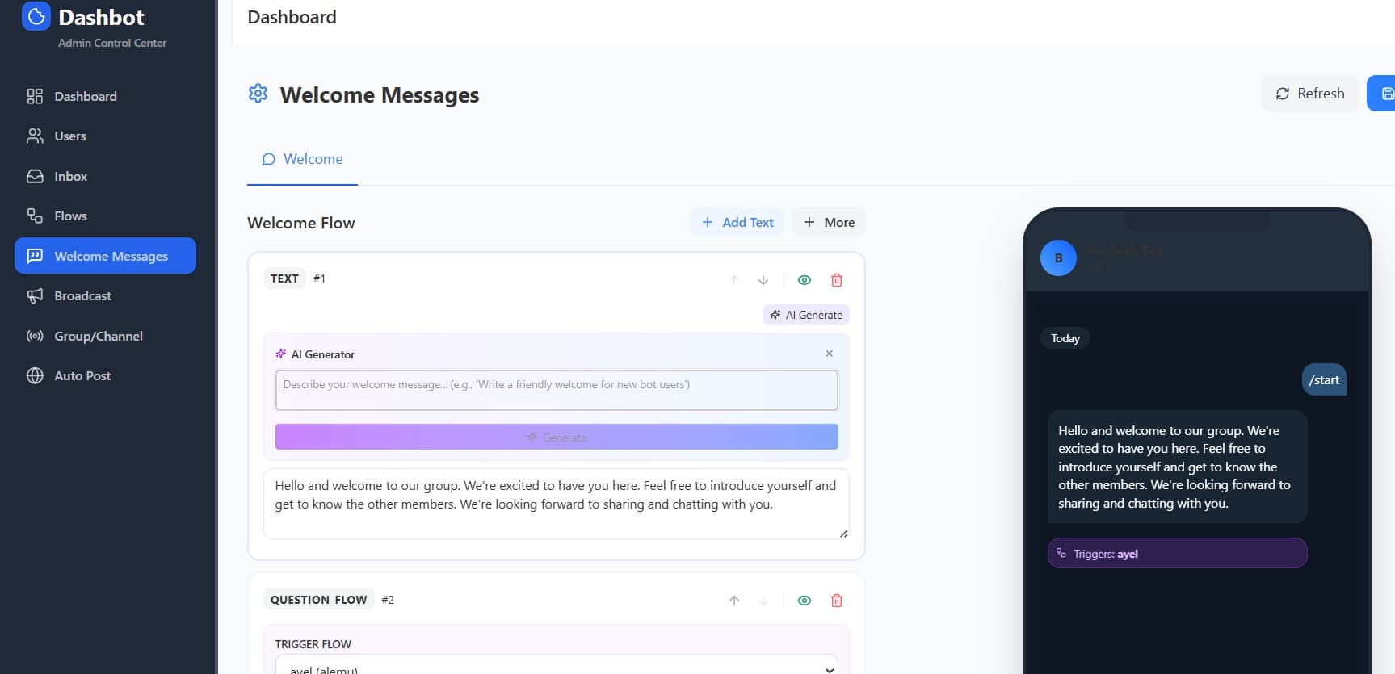1395x674 pixels.
Task: Click the Welcome Flow heading
Action: tap(301, 223)
